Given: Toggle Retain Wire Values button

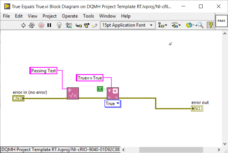Looking at the screenshot, I should coord(69,25).
